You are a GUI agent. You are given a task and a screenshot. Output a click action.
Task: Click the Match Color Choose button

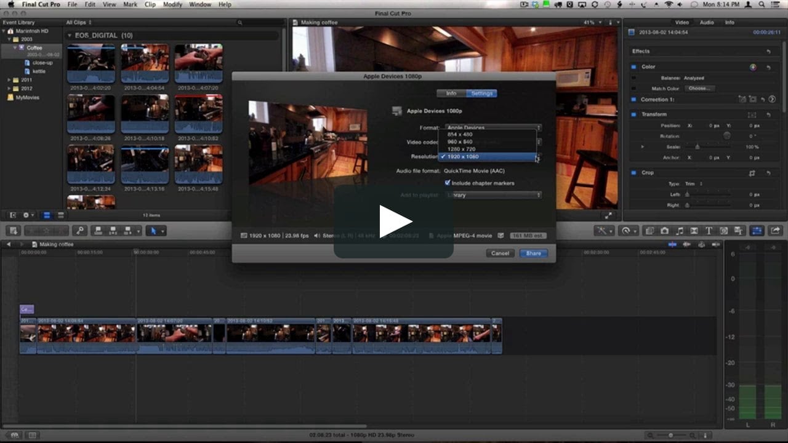(x=699, y=89)
